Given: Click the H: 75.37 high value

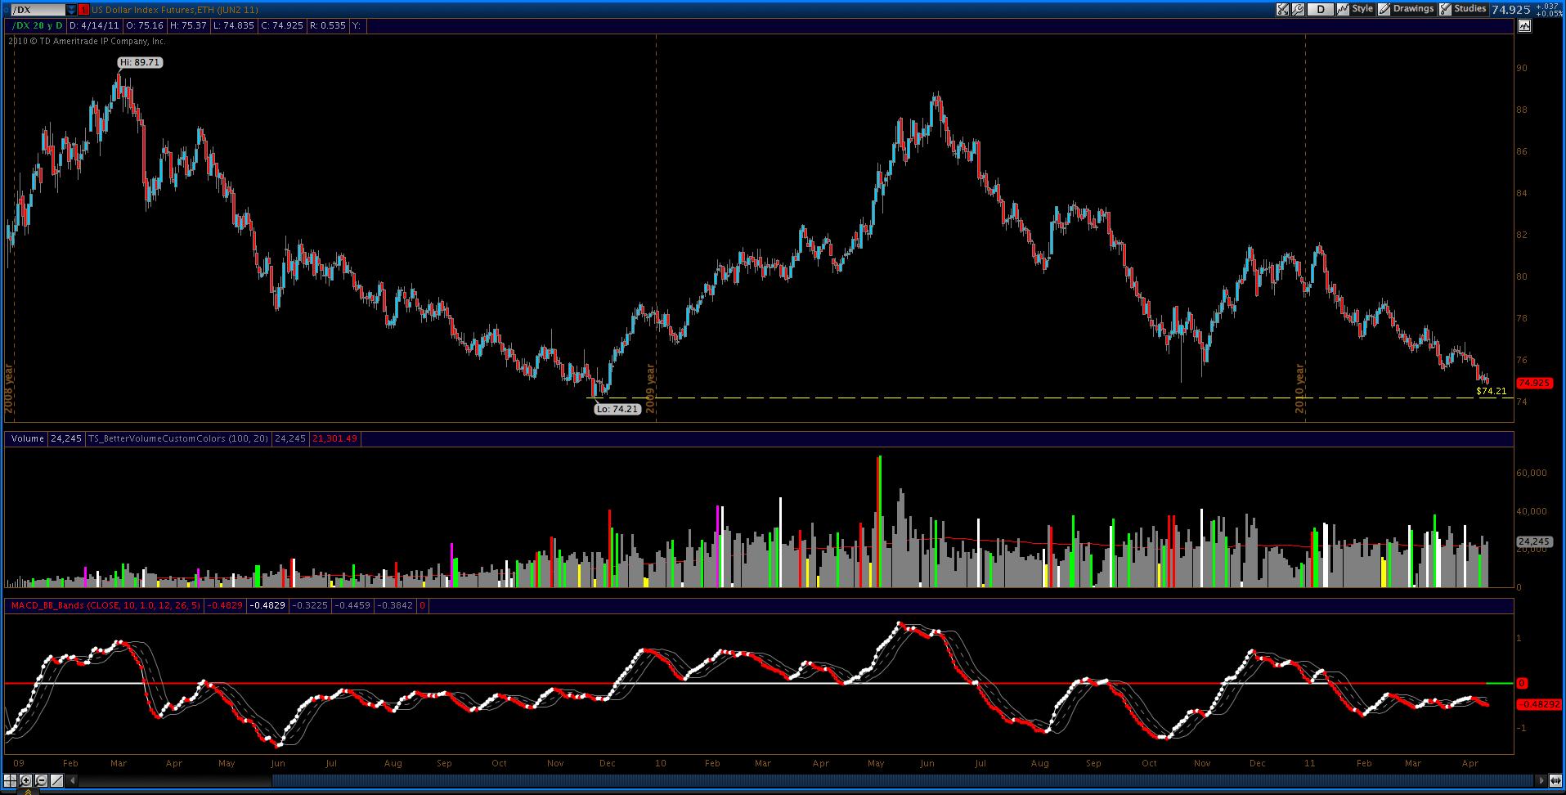Looking at the screenshot, I should coord(188,25).
